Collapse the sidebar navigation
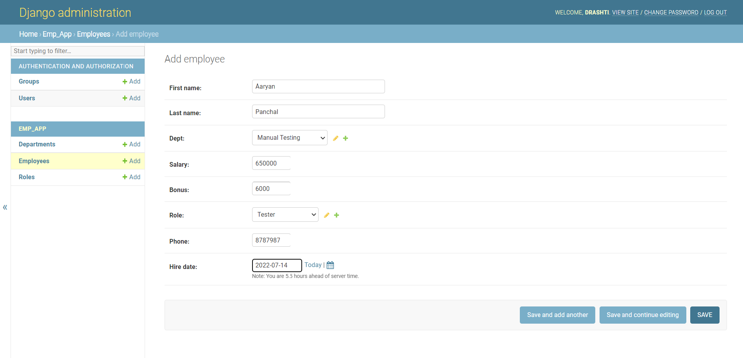Image resolution: width=743 pixels, height=358 pixels. [5, 207]
